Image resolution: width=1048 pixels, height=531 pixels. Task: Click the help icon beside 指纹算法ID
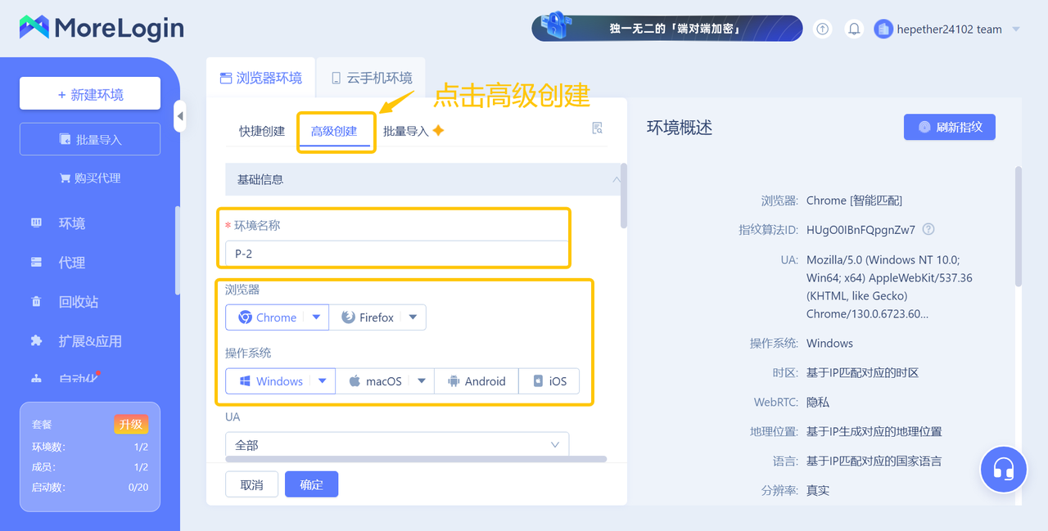click(928, 230)
